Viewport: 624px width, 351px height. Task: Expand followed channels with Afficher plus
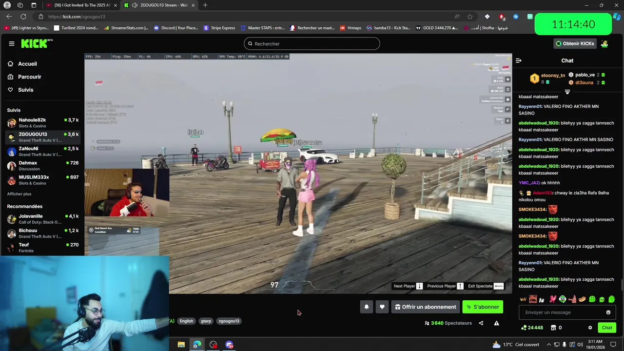pos(19,194)
